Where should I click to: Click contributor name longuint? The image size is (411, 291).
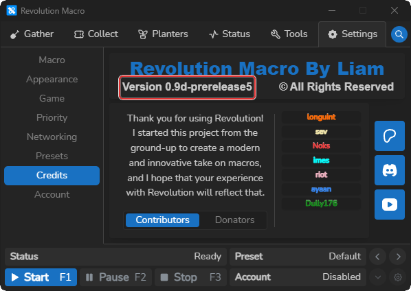[321, 117]
